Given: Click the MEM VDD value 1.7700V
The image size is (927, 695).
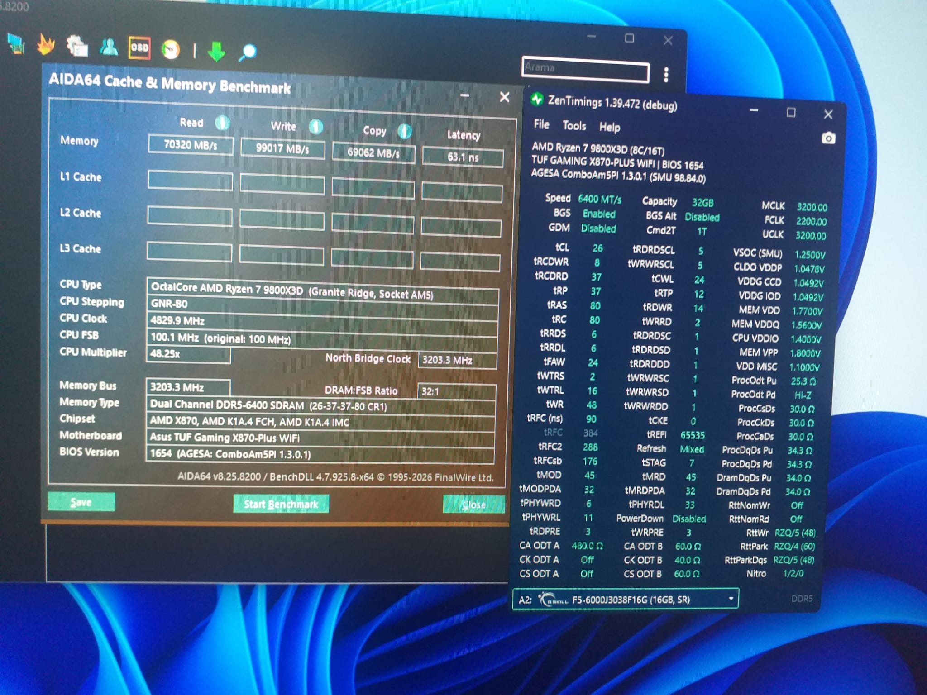Looking at the screenshot, I should click(x=807, y=311).
